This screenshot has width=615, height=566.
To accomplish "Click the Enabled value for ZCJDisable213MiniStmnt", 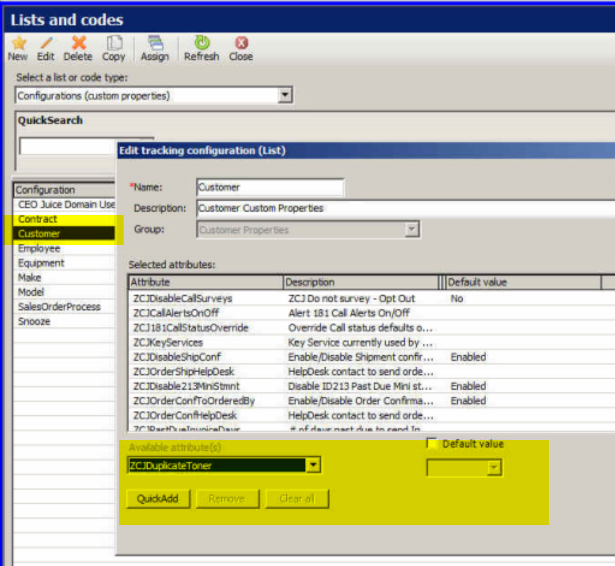I will [468, 386].
